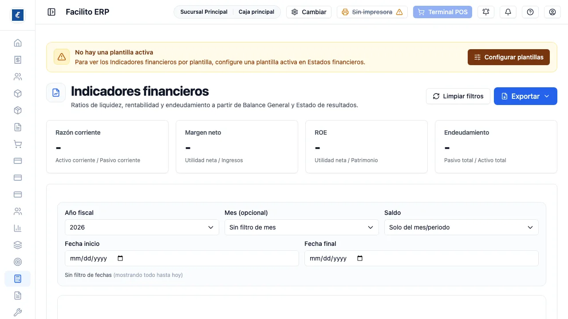Open the target sidebar icon
The height and width of the screenshot is (319, 568).
point(18,262)
